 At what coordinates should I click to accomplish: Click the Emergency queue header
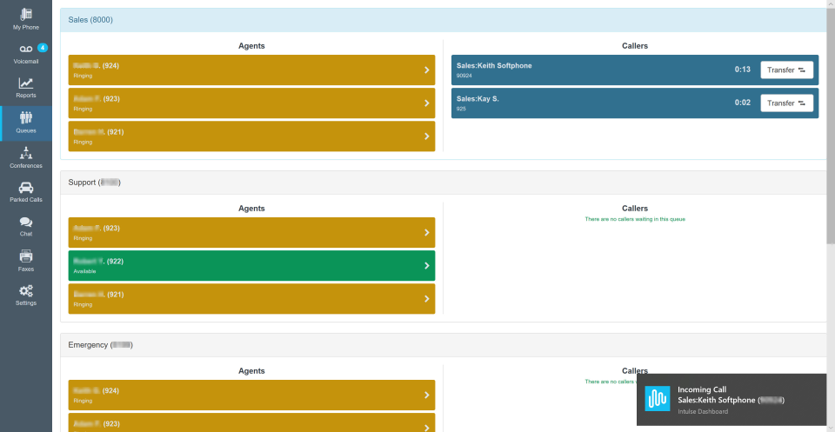(x=443, y=345)
